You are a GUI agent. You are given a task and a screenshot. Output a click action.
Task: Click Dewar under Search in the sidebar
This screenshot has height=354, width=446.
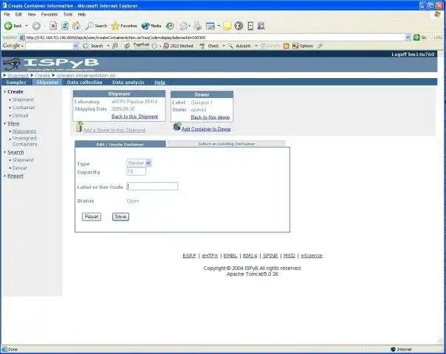coord(20,168)
